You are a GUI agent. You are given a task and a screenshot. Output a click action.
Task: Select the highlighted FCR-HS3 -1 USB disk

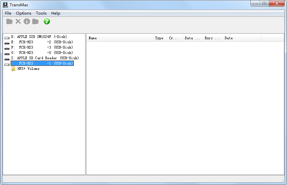click(42, 63)
